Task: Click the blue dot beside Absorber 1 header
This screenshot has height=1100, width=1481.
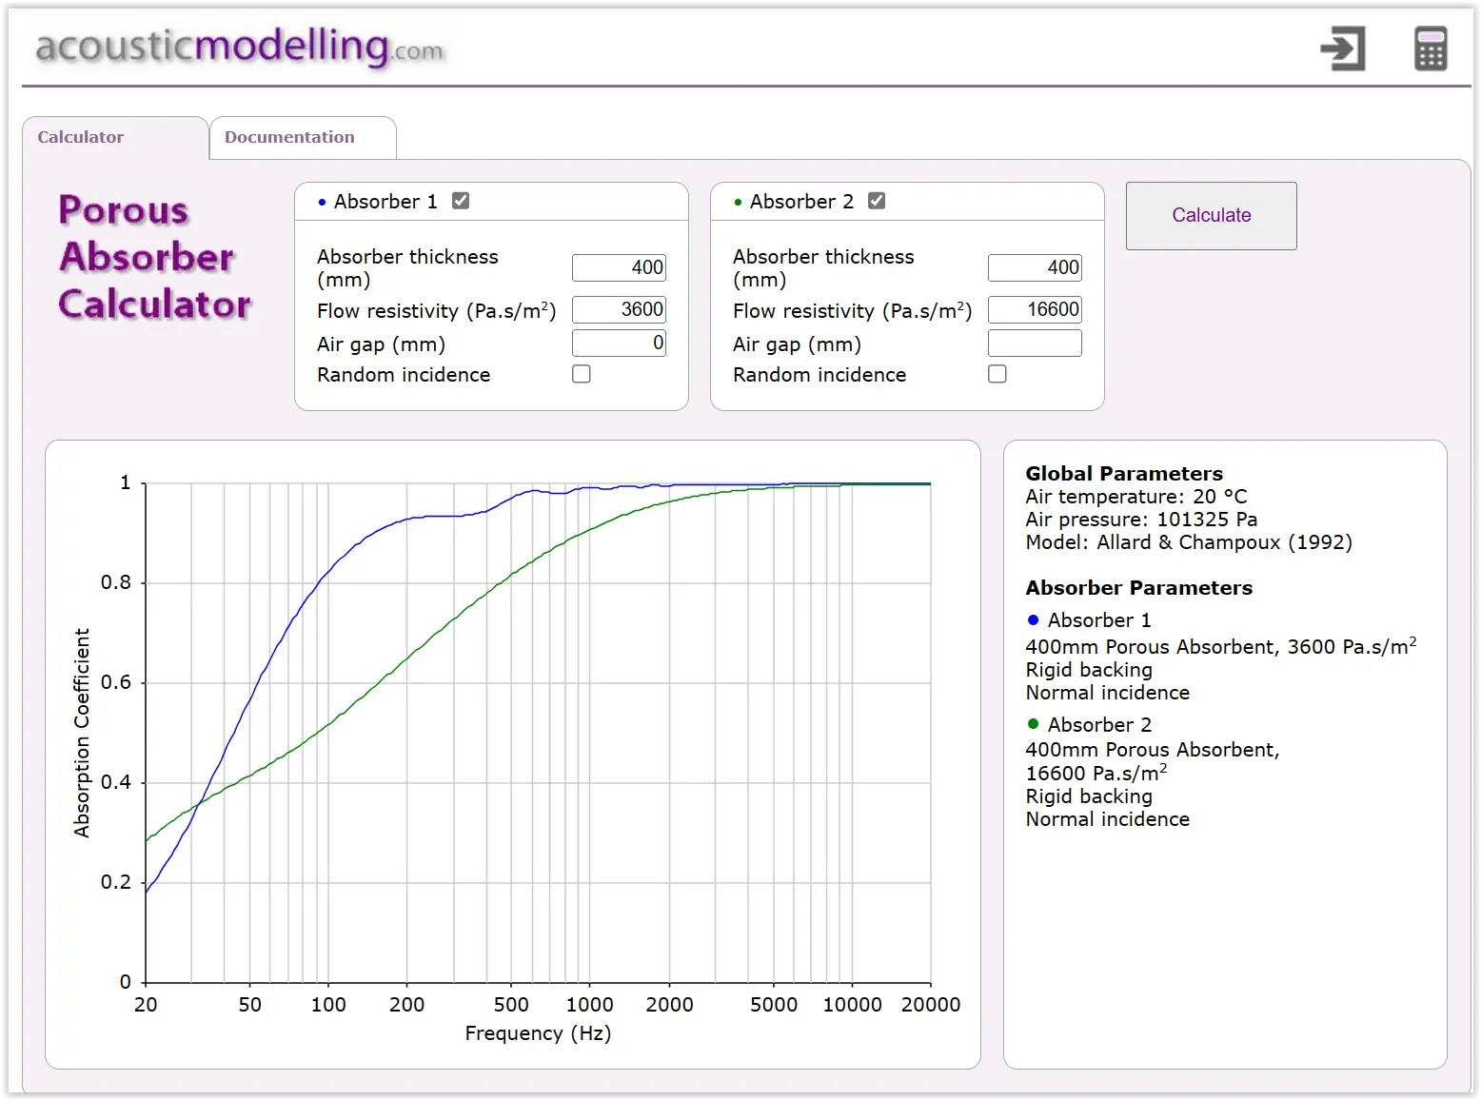Action: click(322, 203)
